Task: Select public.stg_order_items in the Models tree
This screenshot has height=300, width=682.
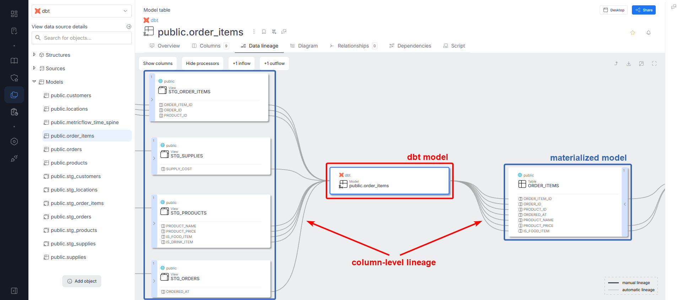Action: pos(77,203)
